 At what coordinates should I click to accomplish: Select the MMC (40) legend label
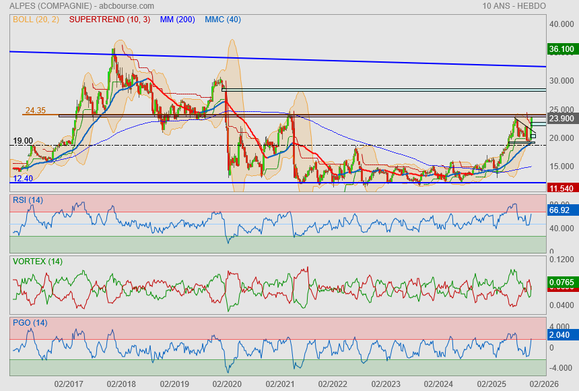[x=223, y=20]
